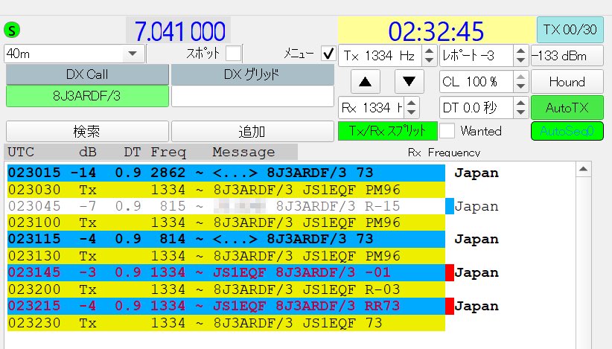Click the Rx 1334 value field
The width and height of the screenshot is (612, 349).
(x=372, y=108)
